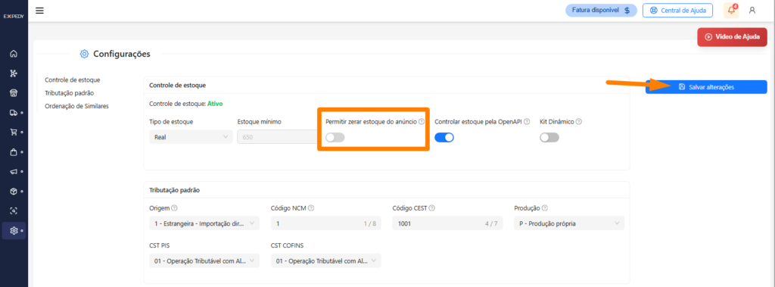This screenshot has height=287, width=775.
Task: Select Controle de estoque in side menu
Action: coord(72,80)
